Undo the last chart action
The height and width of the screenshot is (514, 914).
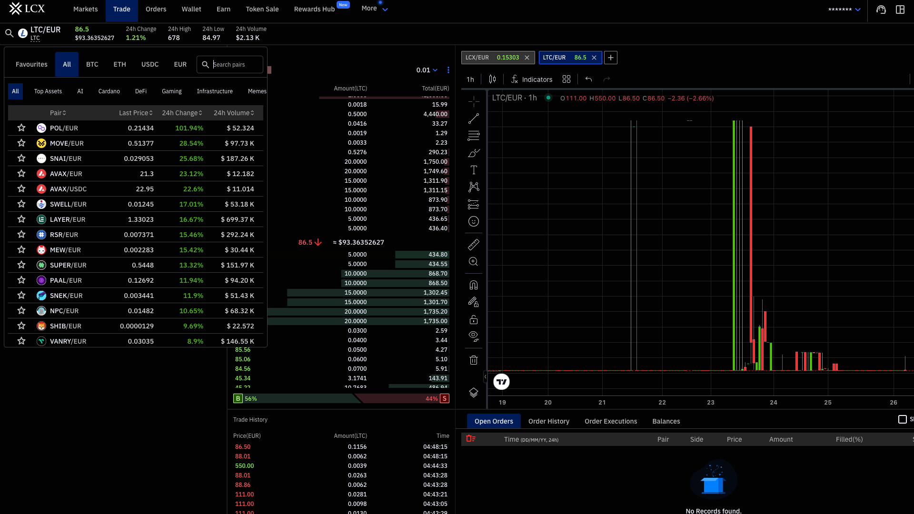click(589, 79)
